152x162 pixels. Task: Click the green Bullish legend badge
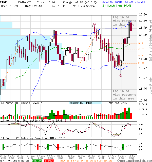(x=36, y=161)
